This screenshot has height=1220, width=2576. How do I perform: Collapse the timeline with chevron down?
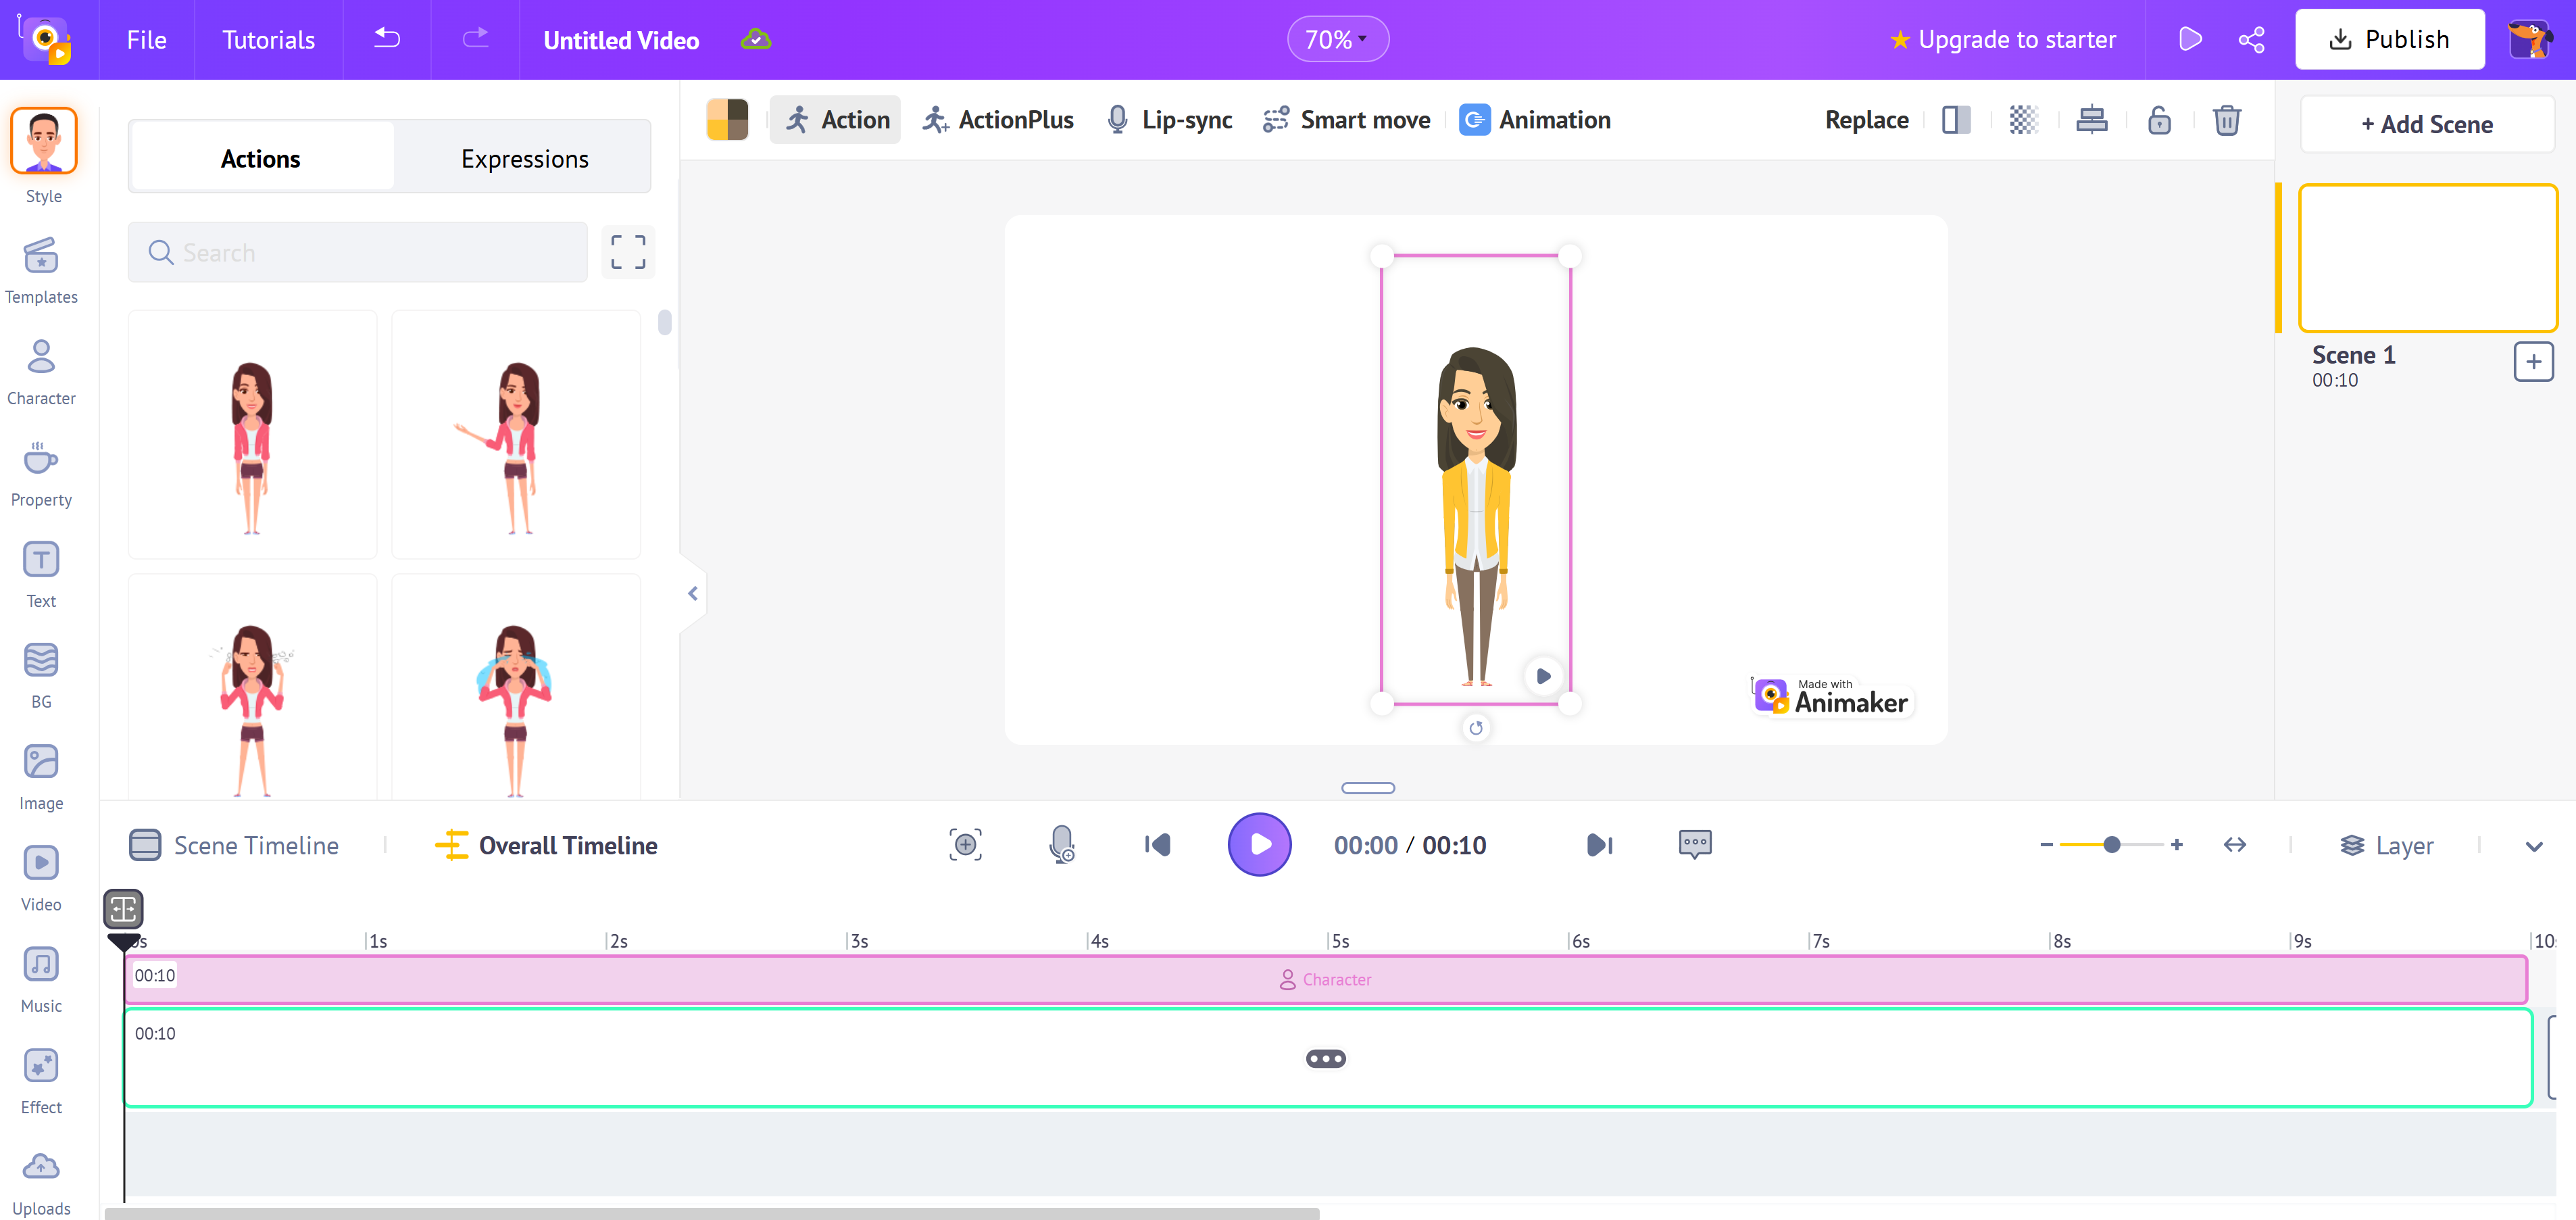[2533, 846]
